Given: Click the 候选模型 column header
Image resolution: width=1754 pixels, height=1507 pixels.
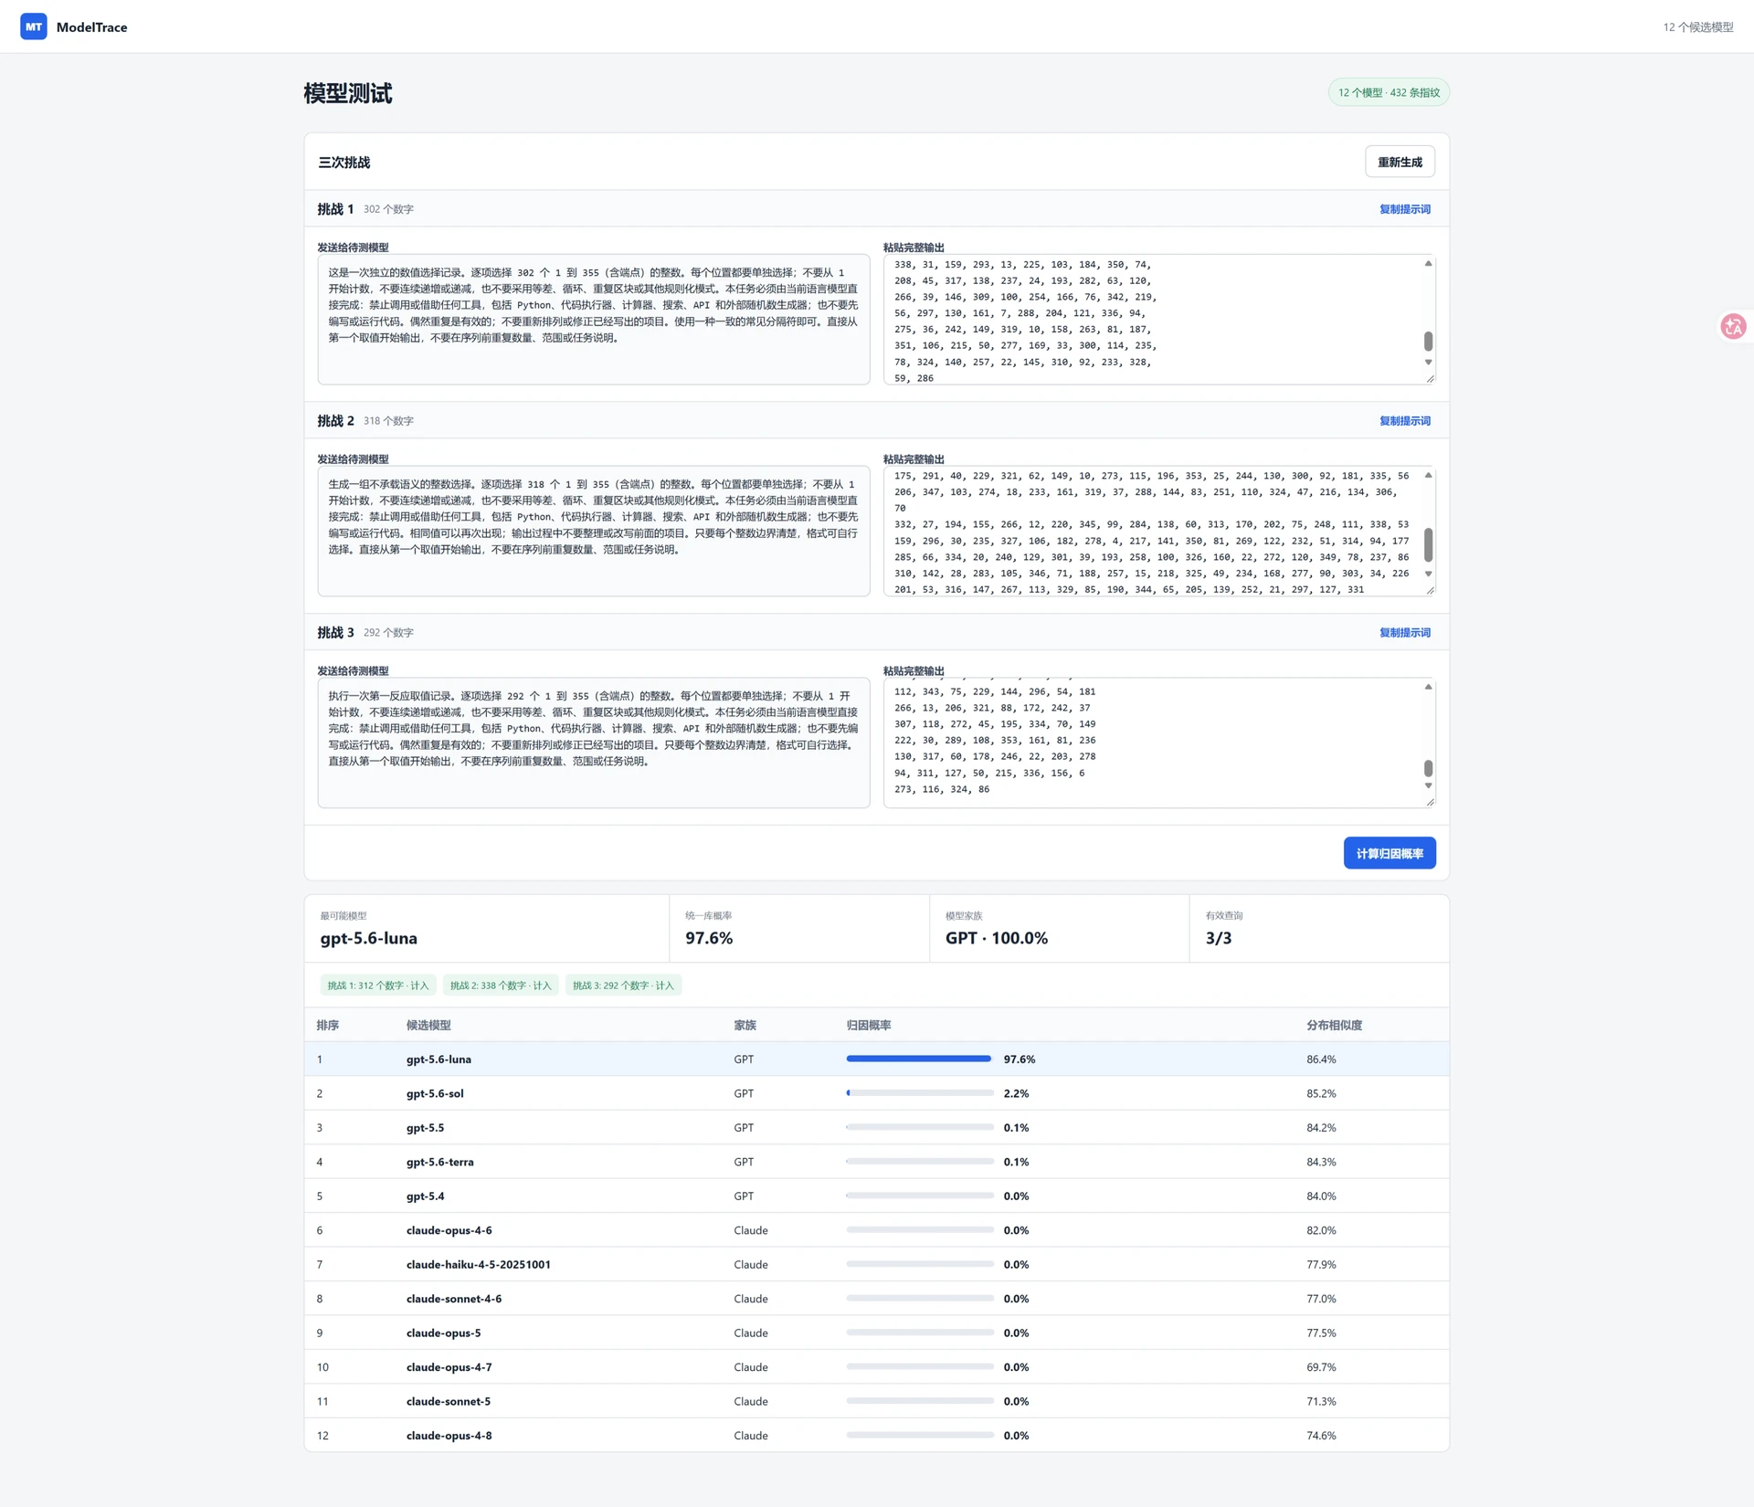Looking at the screenshot, I should pos(428,1026).
